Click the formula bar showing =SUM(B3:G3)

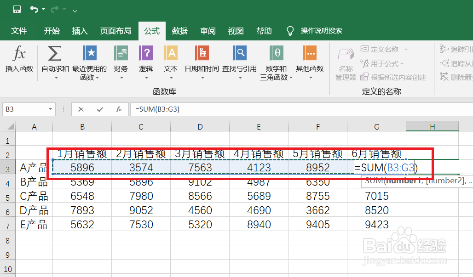click(301, 109)
